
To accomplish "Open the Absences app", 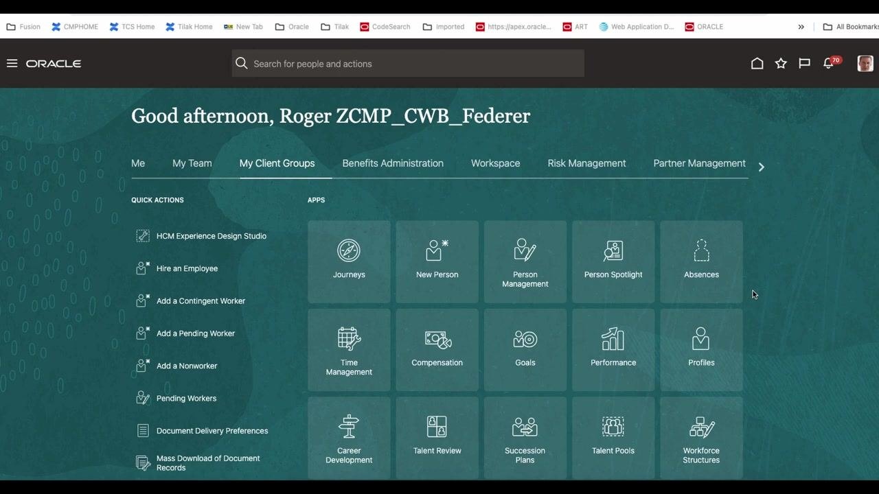I will [701, 261].
